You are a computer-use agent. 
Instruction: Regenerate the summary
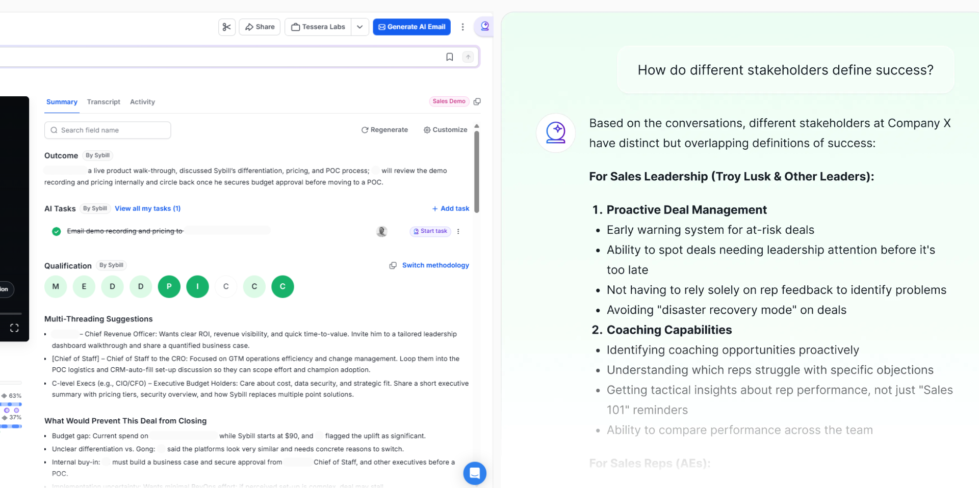pos(384,130)
